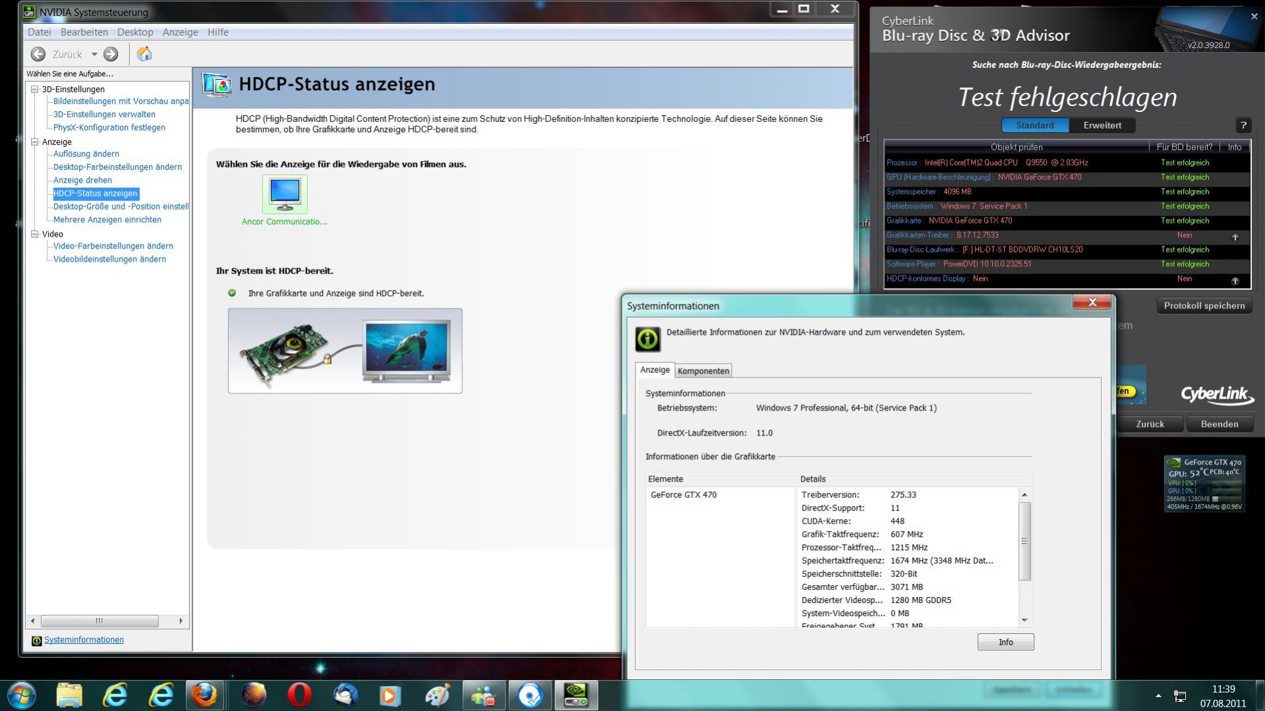Click Beenden button in CyberLink Advisor

pyautogui.click(x=1219, y=424)
